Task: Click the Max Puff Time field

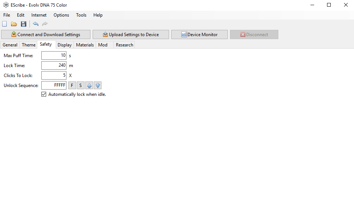Action: [x=54, y=56]
